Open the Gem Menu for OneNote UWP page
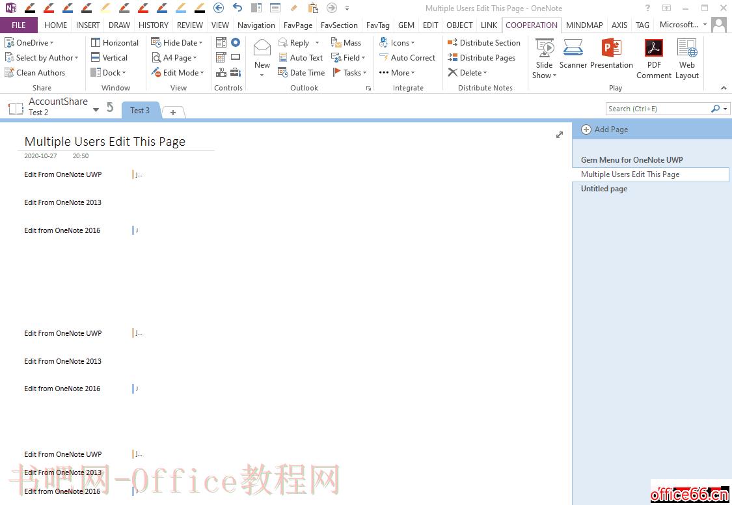This screenshot has width=732, height=505. (632, 159)
